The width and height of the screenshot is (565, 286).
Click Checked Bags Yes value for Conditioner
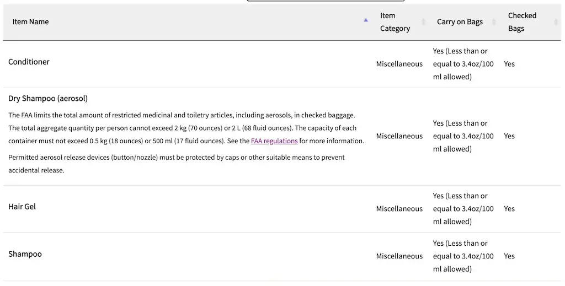pos(509,64)
